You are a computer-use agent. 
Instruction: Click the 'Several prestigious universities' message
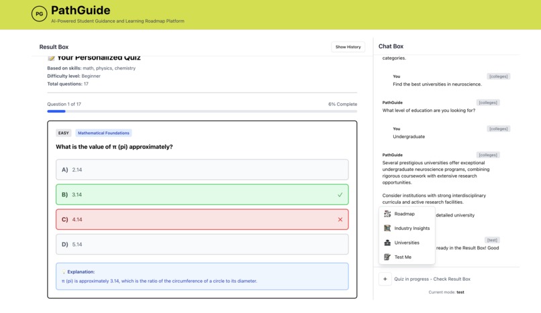[x=436, y=172]
